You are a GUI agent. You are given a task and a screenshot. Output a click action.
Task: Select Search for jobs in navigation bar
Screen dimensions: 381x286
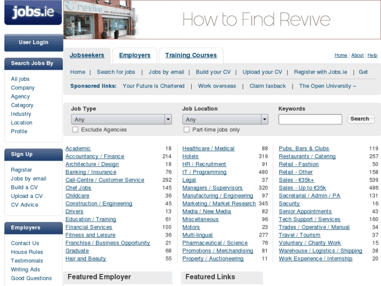(116, 72)
